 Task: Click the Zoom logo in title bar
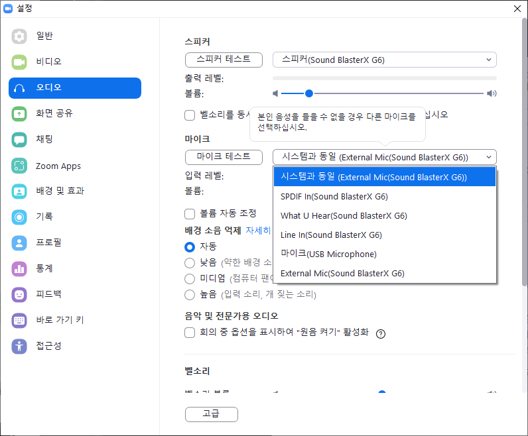(8, 8)
